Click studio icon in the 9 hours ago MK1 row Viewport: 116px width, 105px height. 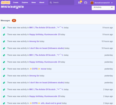point(4,28)
